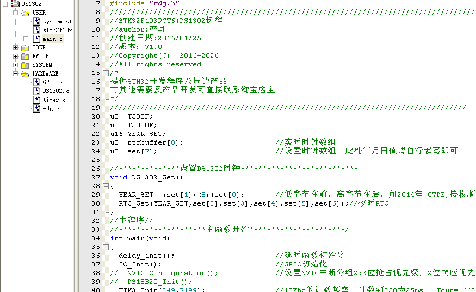476x292 pixels.
Task: Select the USER group label
Action: (39, 13)
